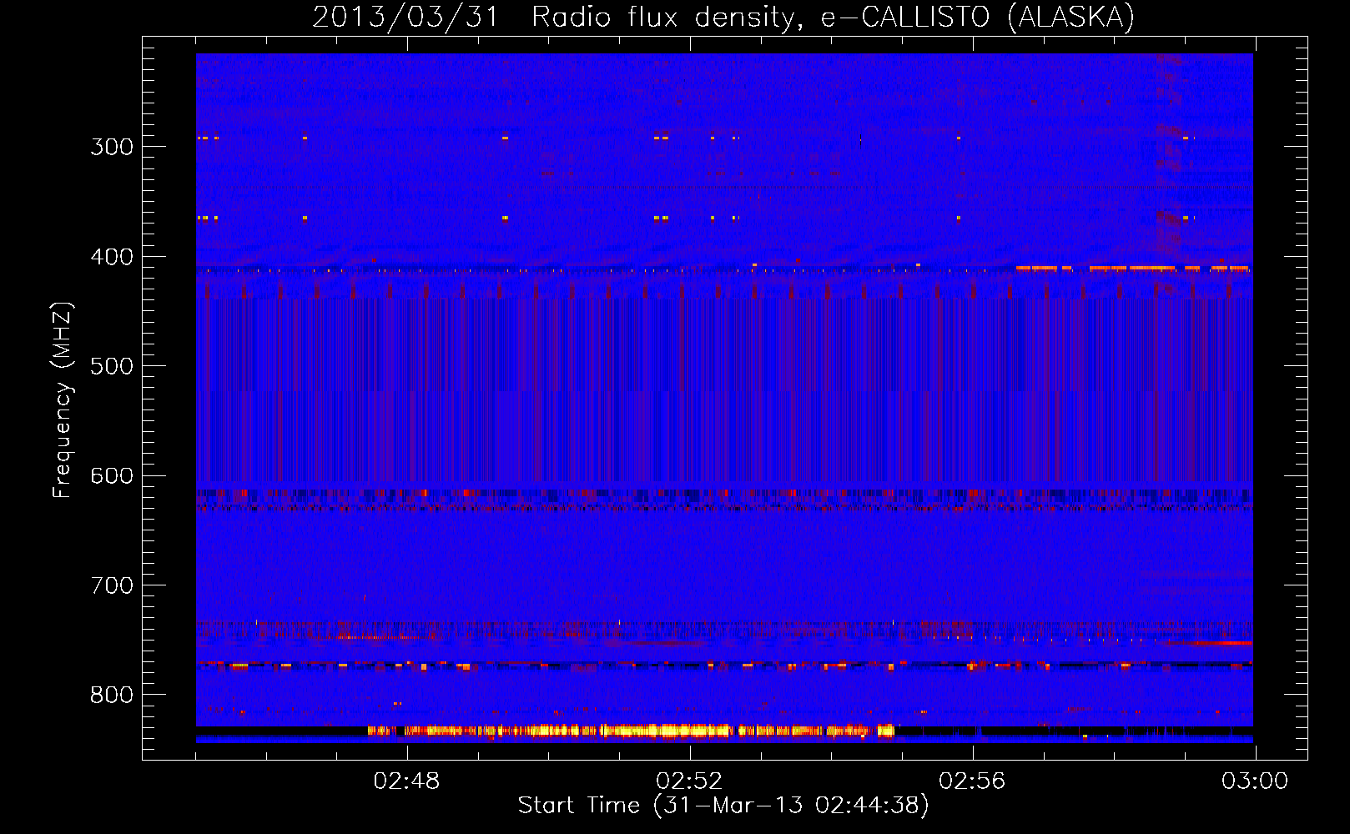Image resolution: width=1350 pixels, height=834 pixels.
Task: Click the date 2013/03/31 in the title
Action: click(x=405, y=17)
